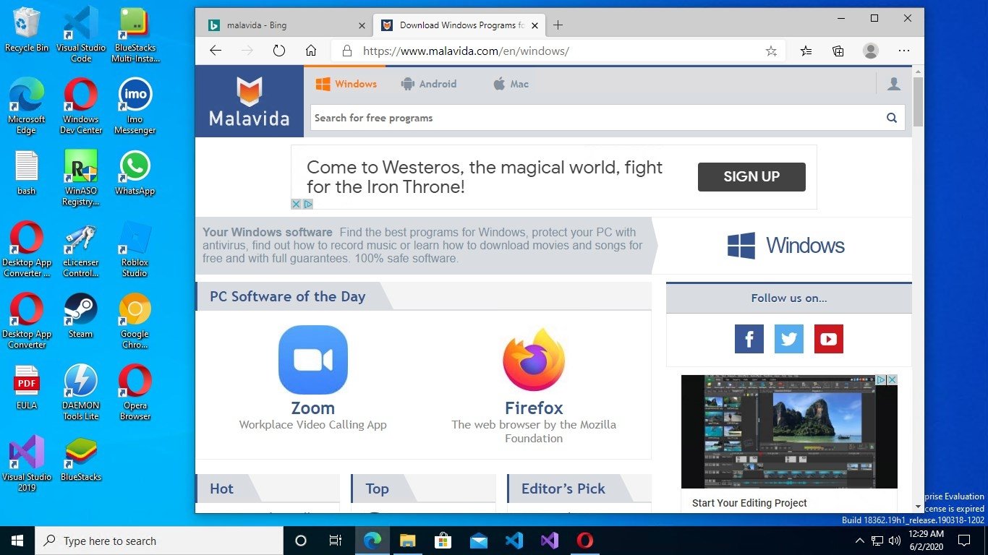Open the BlueStacks desktop icon
988x555 pixels.
(81, 458)
